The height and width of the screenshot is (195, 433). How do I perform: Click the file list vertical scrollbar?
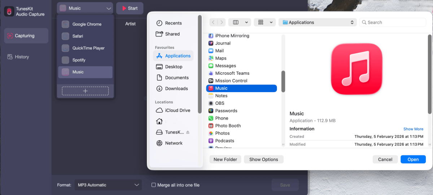(283, 81)
